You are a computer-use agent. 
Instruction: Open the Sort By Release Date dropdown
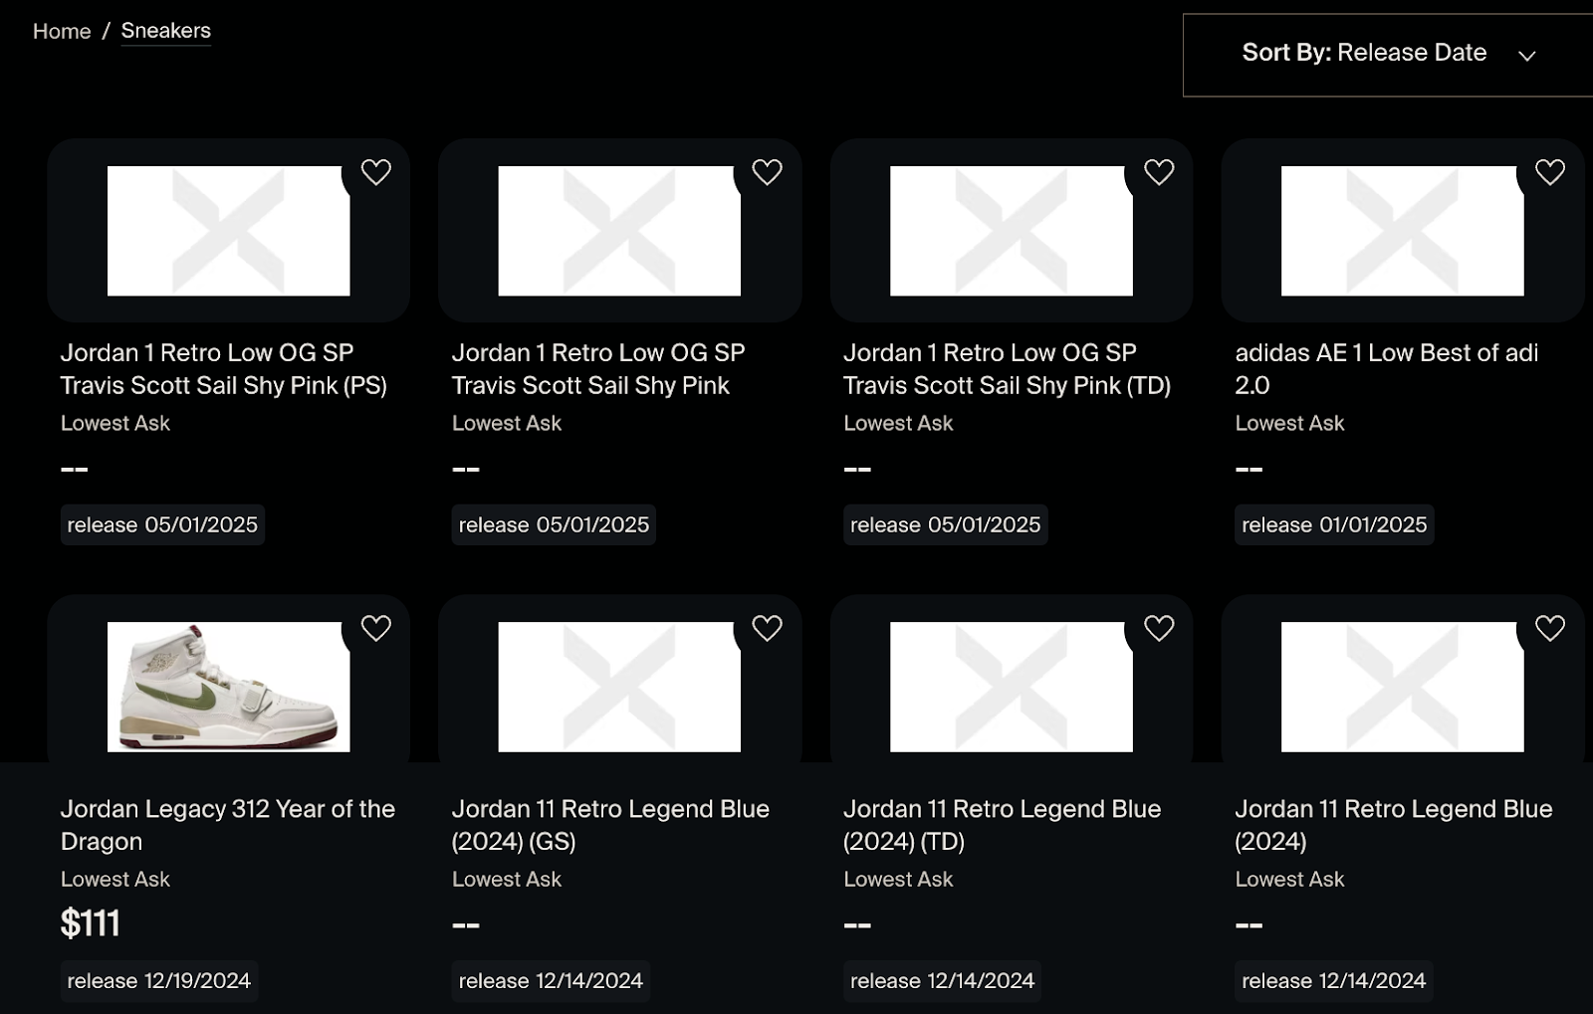pyautogui.click(x=1388, y=55)
